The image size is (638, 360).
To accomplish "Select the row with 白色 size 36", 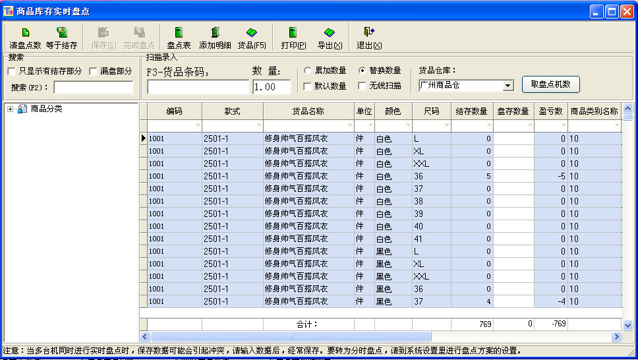I will coord(384,176).
